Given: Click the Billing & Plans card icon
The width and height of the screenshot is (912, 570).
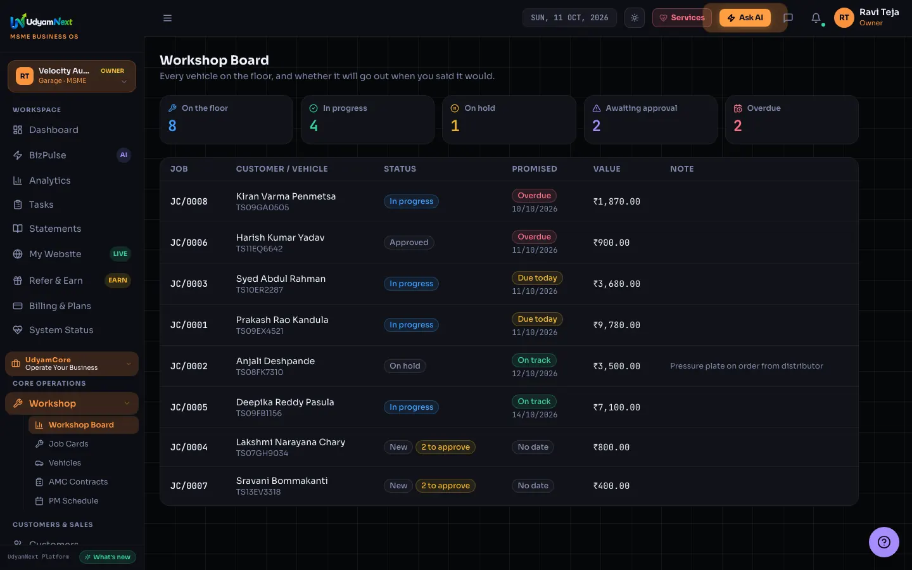Looking at the screenshot, I should 18,306.
